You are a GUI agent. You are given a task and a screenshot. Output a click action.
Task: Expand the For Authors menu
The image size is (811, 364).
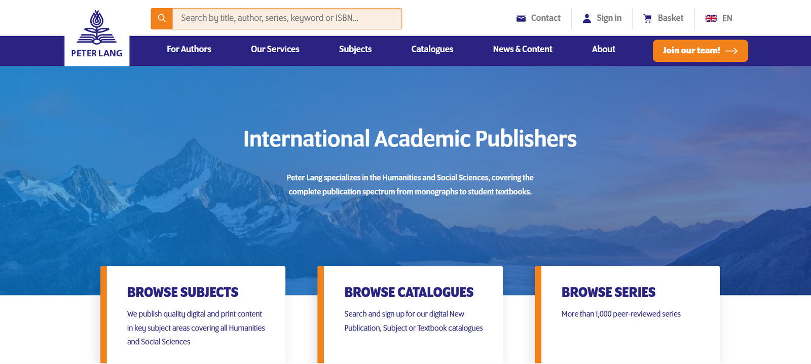click(189, 49)
